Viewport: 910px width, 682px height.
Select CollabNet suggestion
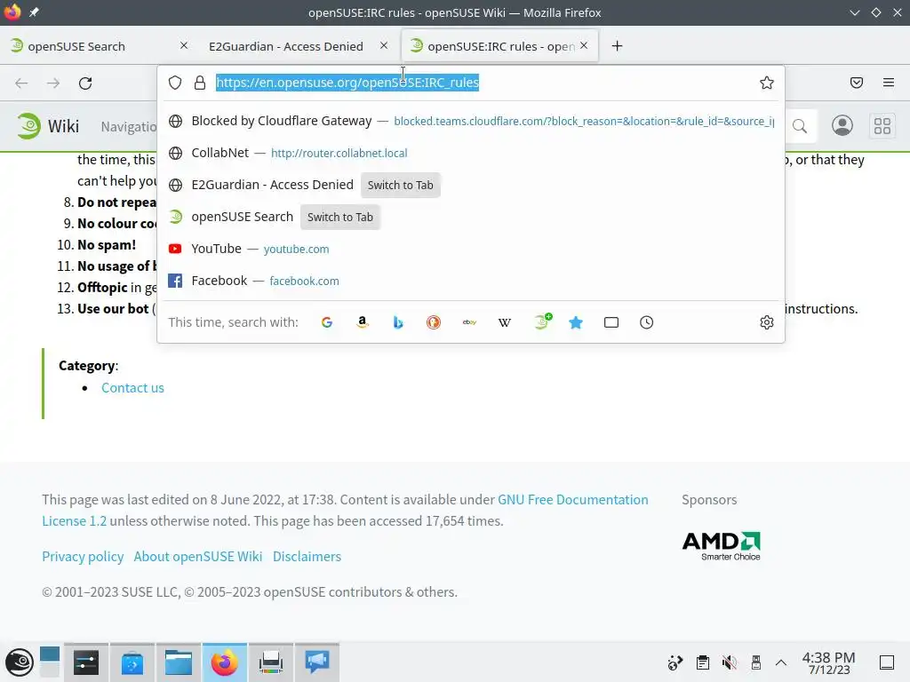[471, 153]
